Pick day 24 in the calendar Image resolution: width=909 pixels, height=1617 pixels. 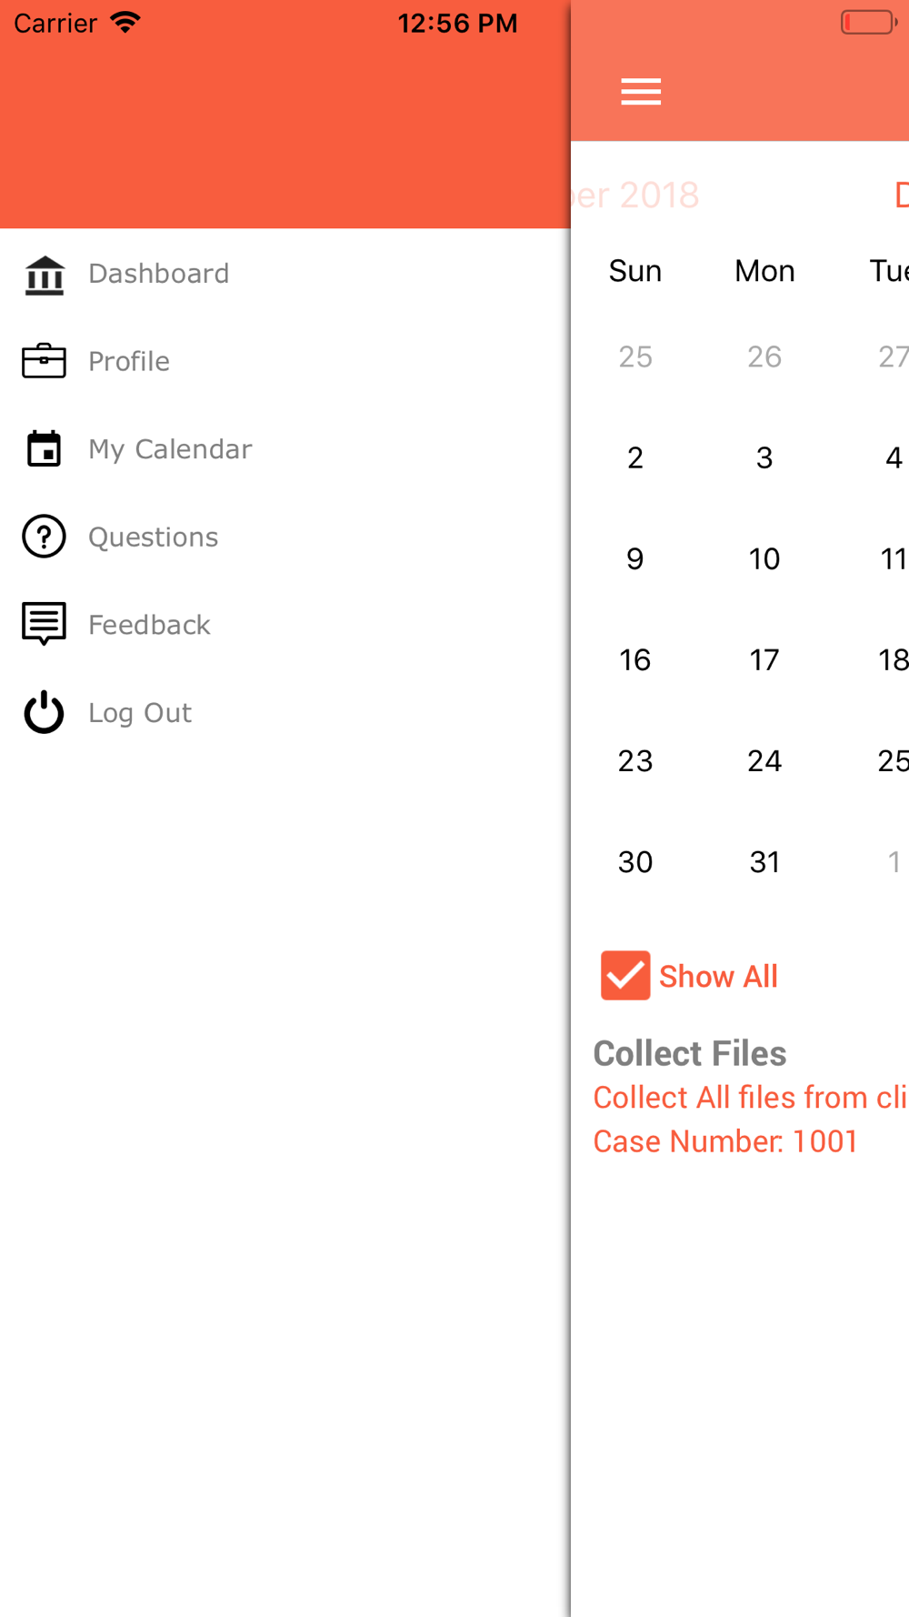click(764, 760)
